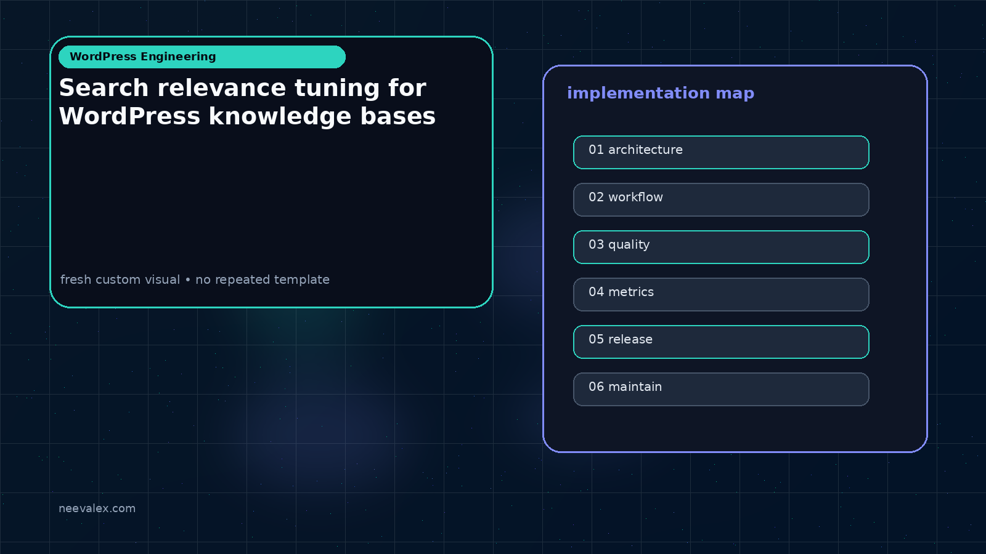
Task: Choose the '04 metrics' entry
Action: (x=721, y=294)
